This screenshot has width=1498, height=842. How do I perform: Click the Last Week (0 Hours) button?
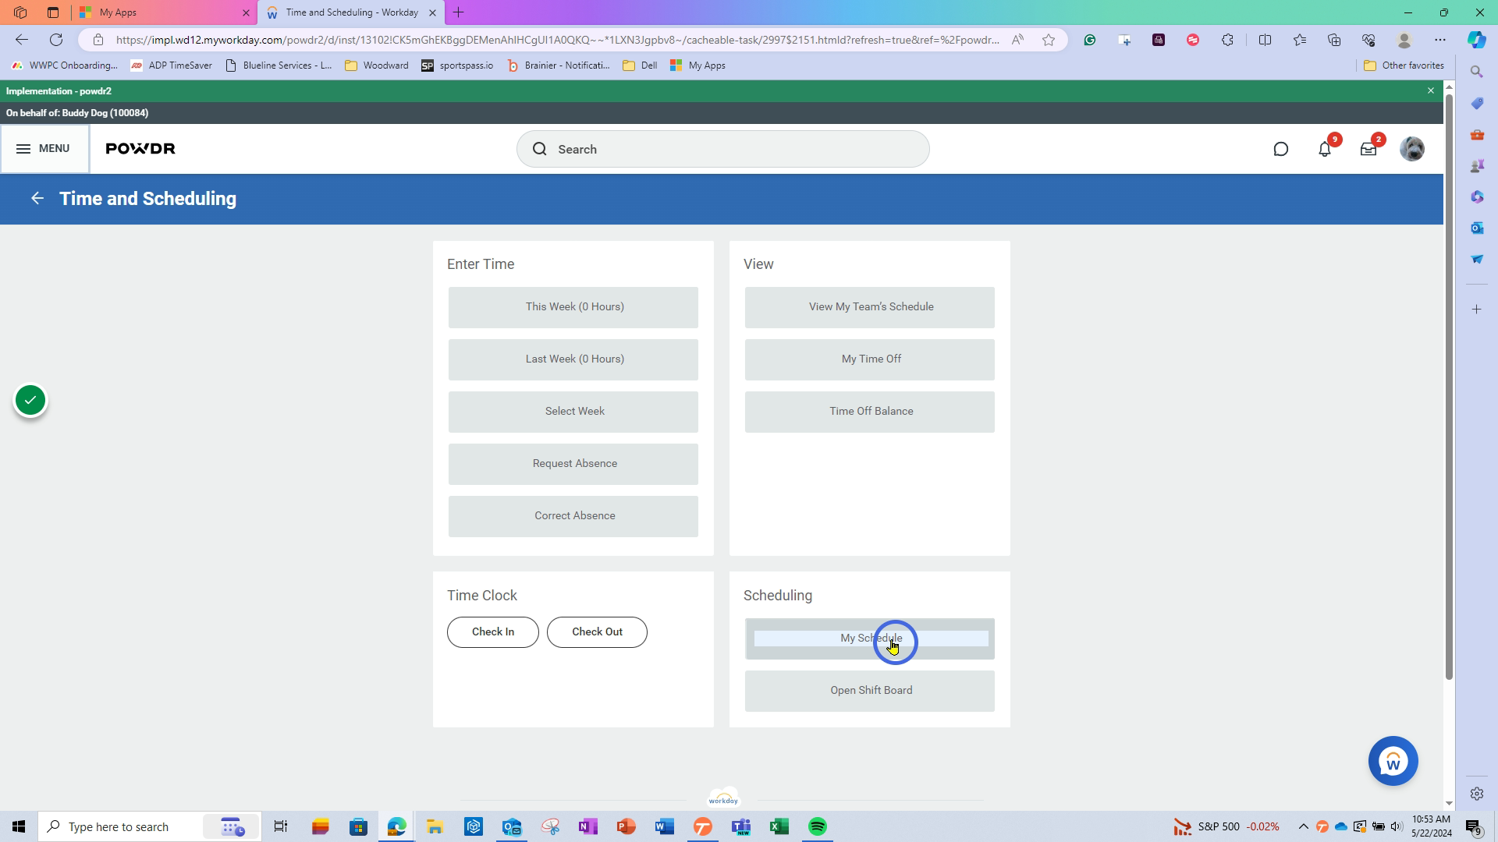(x=573, y=359)
